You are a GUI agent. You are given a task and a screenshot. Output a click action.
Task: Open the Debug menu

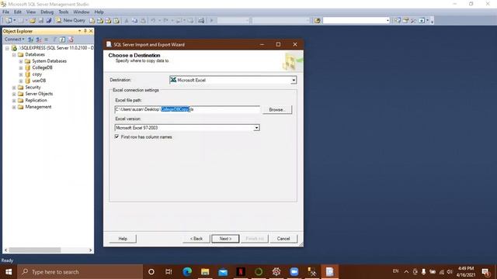[47, 12]
